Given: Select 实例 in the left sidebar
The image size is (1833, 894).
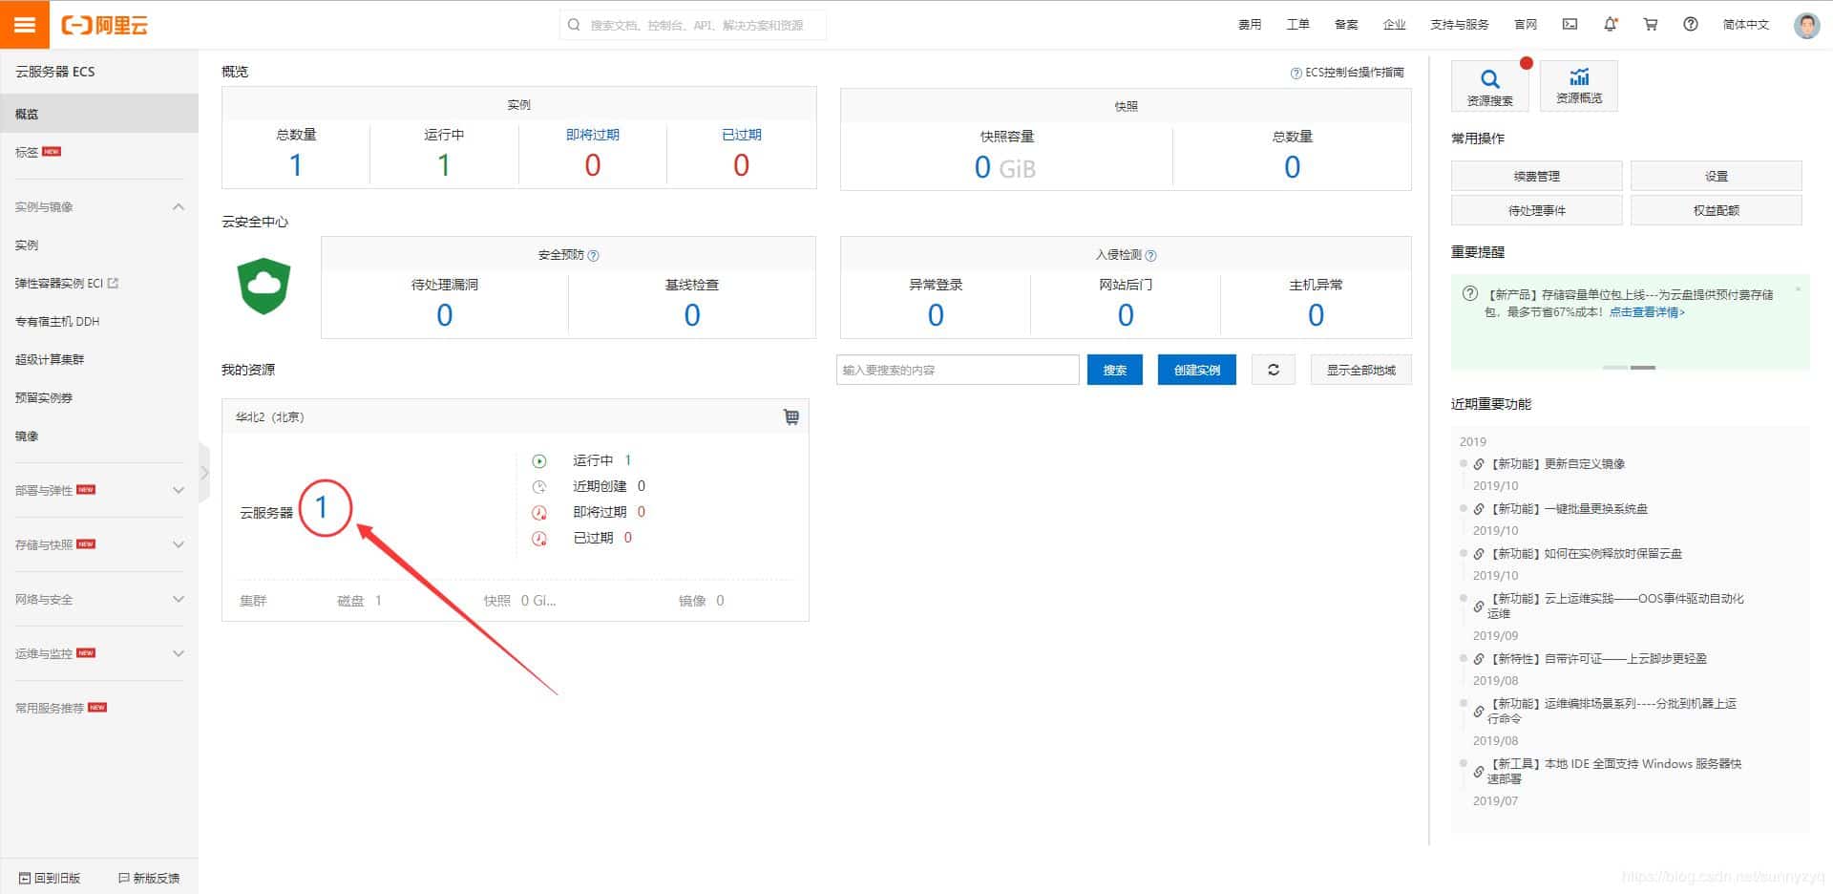Looking at the screenshot, I should [27, 245].
